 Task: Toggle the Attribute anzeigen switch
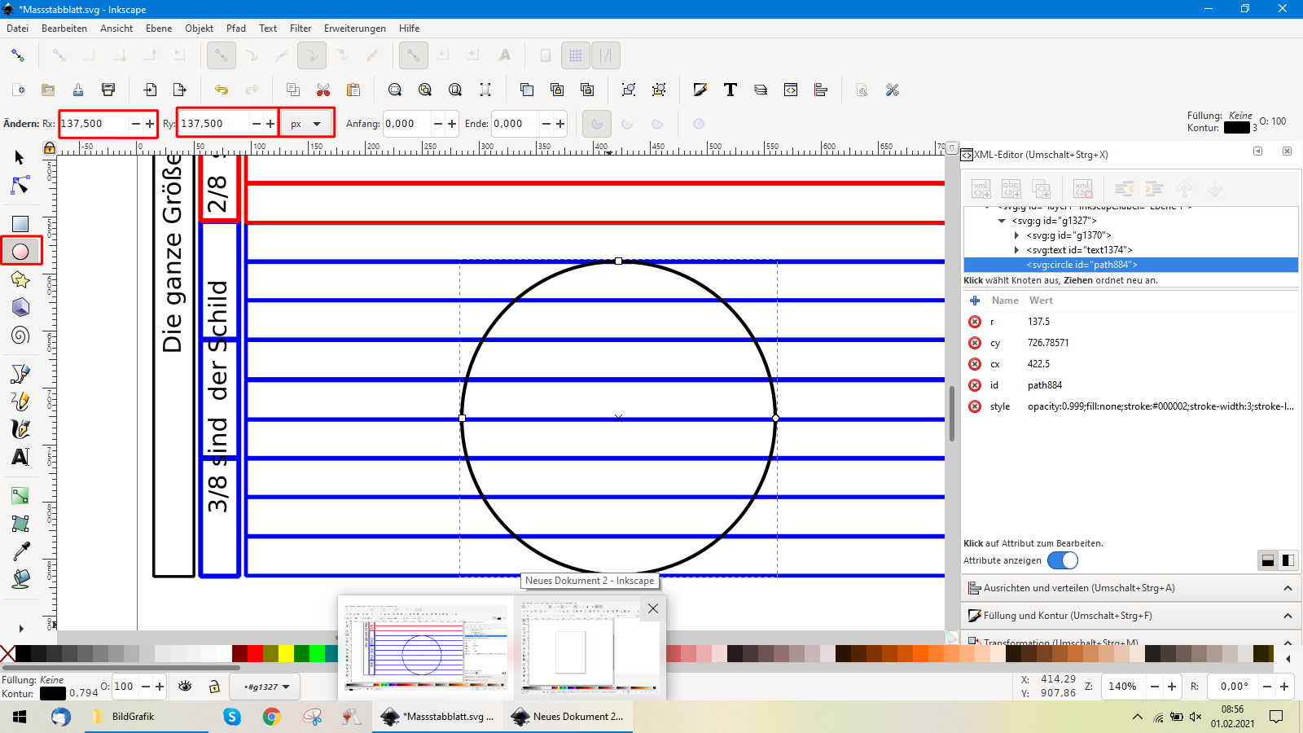point(1062,560)
